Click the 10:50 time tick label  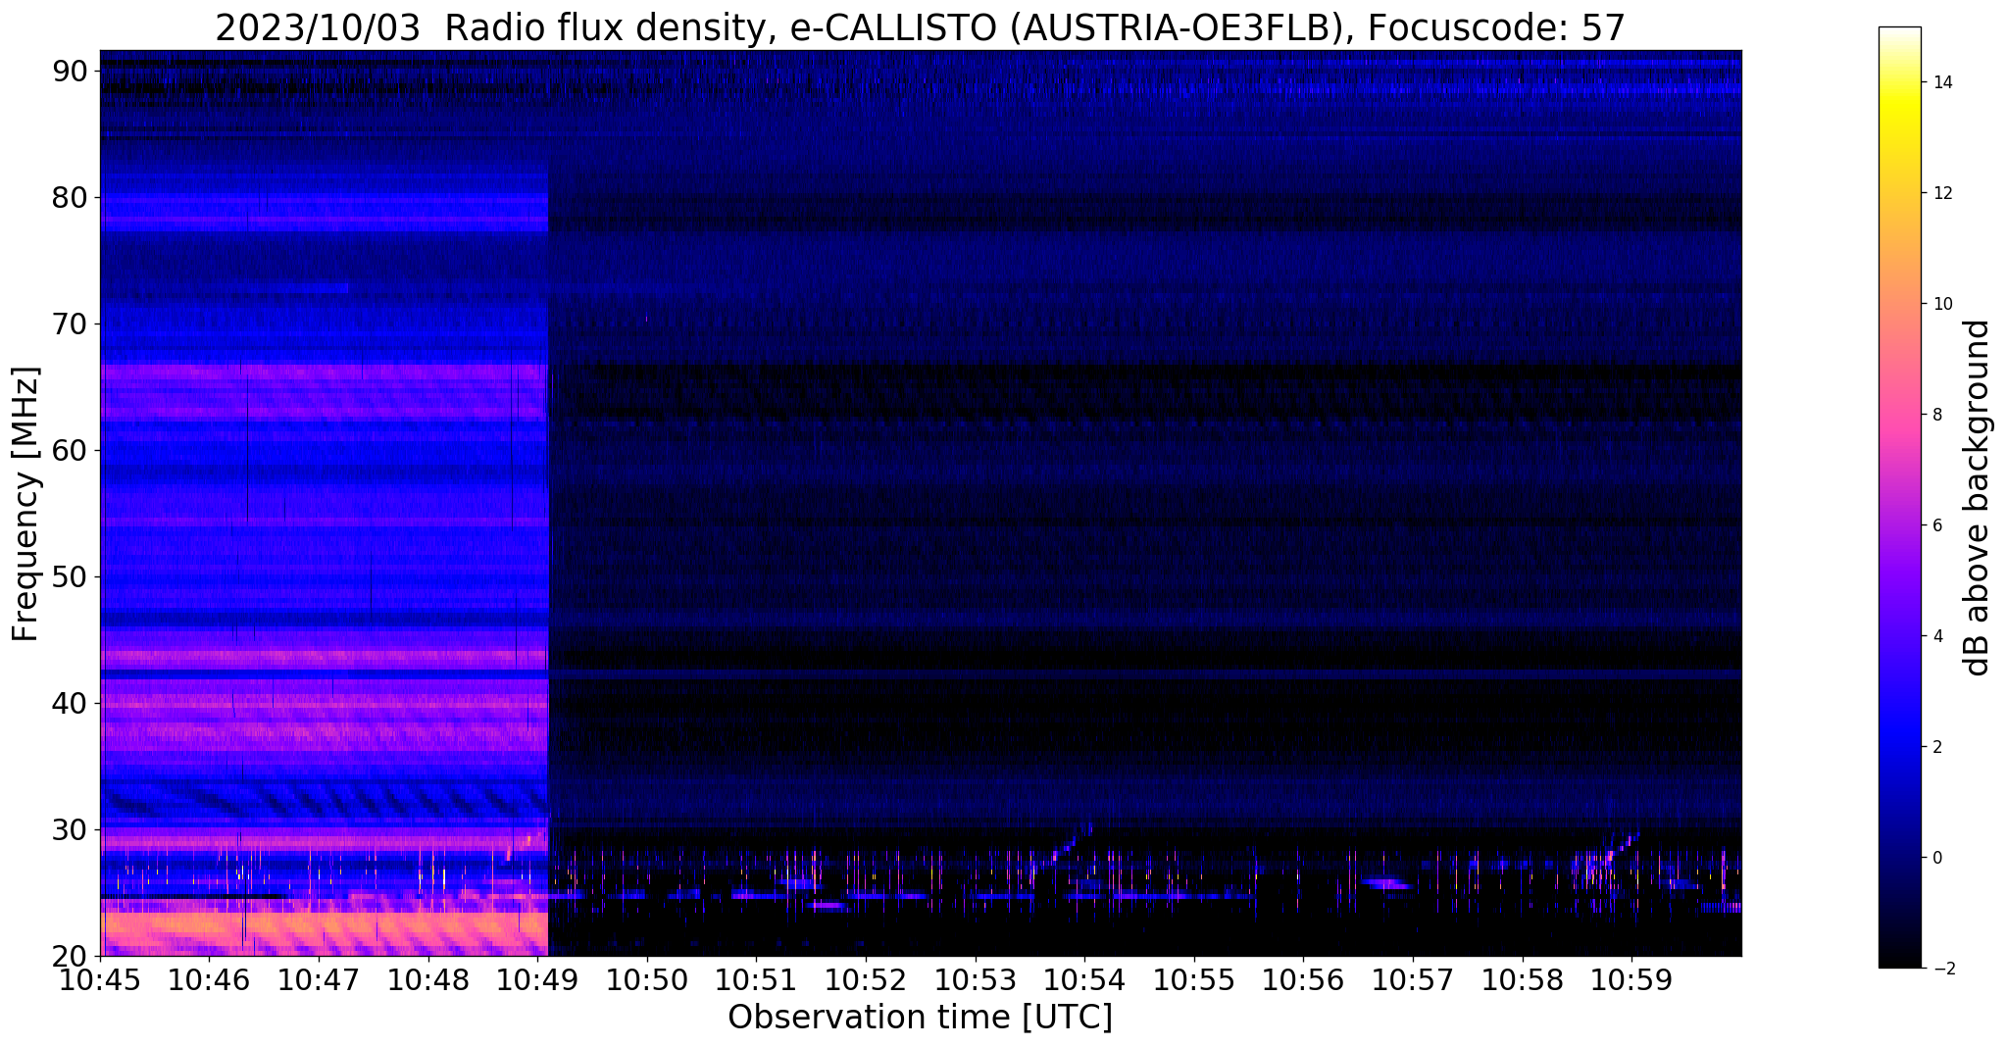[647, 978]
